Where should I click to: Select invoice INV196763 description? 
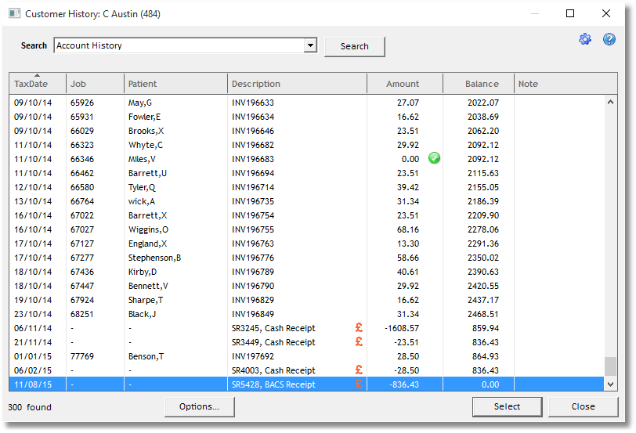(253, 244)
